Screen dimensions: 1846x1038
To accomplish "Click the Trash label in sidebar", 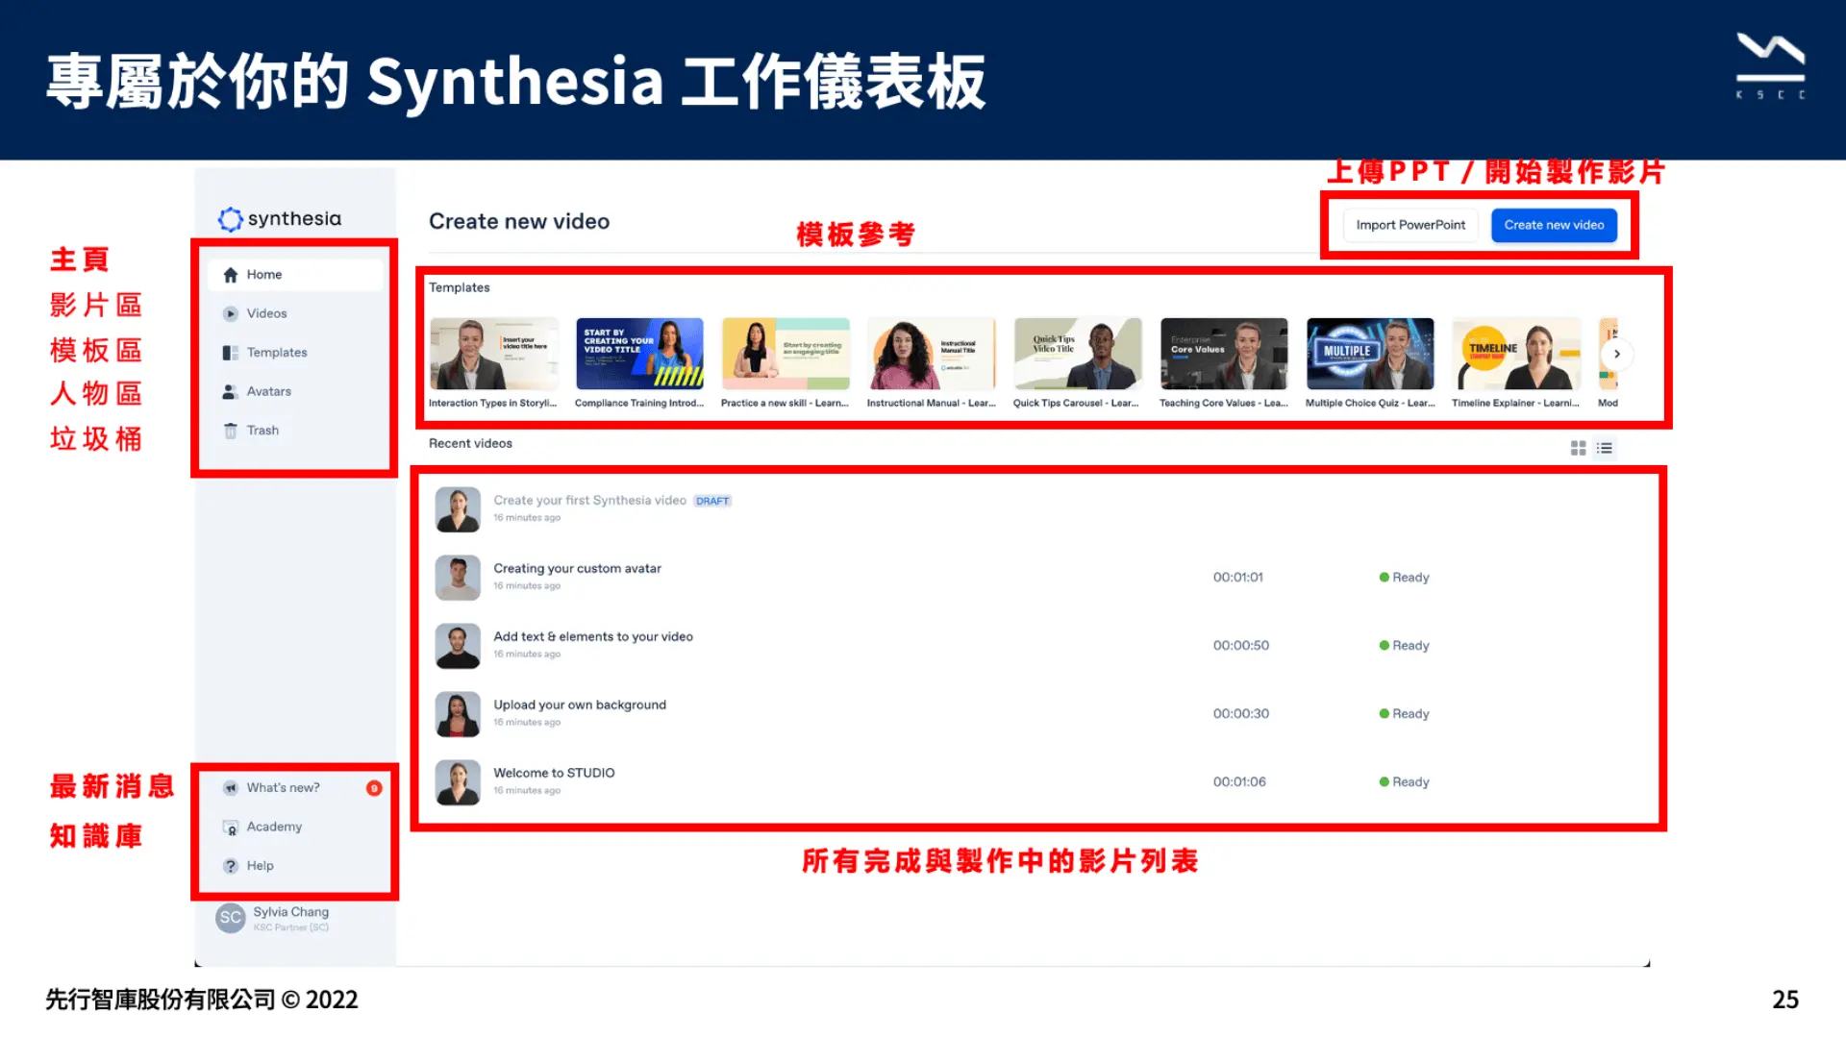I will click(262, 431).
